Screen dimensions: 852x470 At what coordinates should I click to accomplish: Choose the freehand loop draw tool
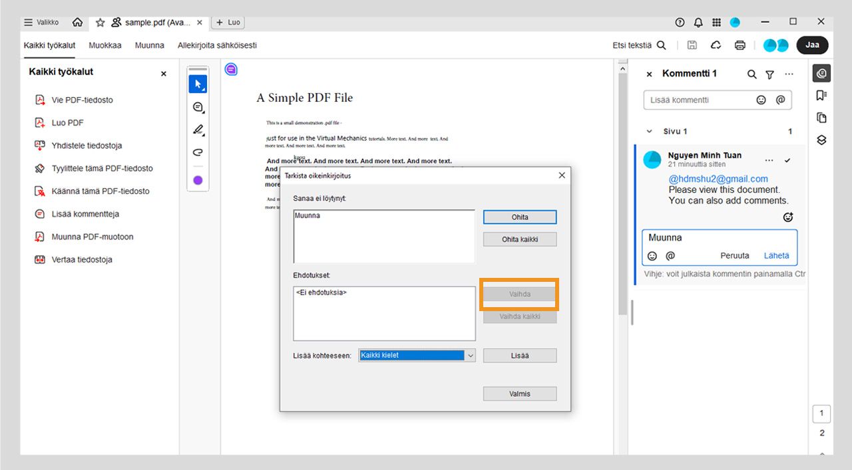click(x=198, y=152)
